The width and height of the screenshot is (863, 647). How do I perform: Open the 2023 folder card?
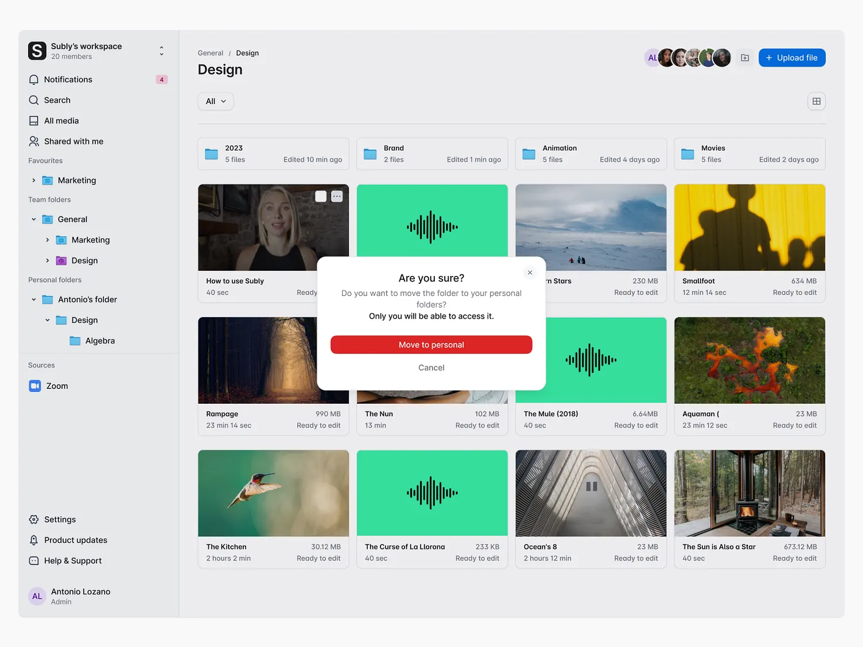click(x=274, y=154)
